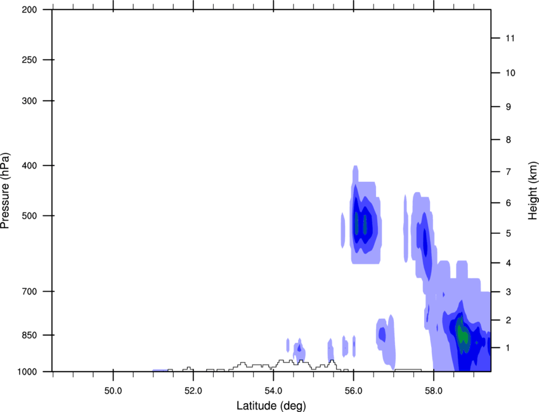Click the Pressure (hPa) axis title
Image resolution: width=539 pixels, height=412 pixels.
coord(5,191)
